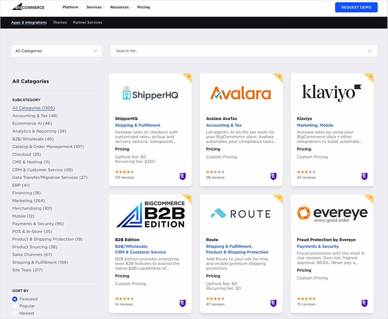Screen dimensions: 388x319
Task: Open the Pricing page
Action: [x=144, y=7]
